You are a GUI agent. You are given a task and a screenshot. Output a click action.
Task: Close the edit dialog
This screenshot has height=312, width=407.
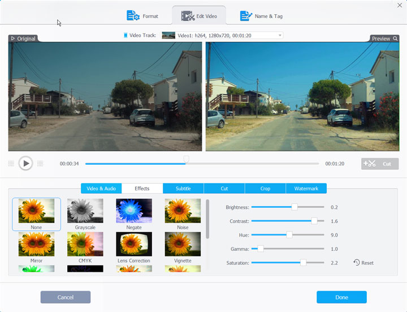pyautogui.click(x=400, y=5)
